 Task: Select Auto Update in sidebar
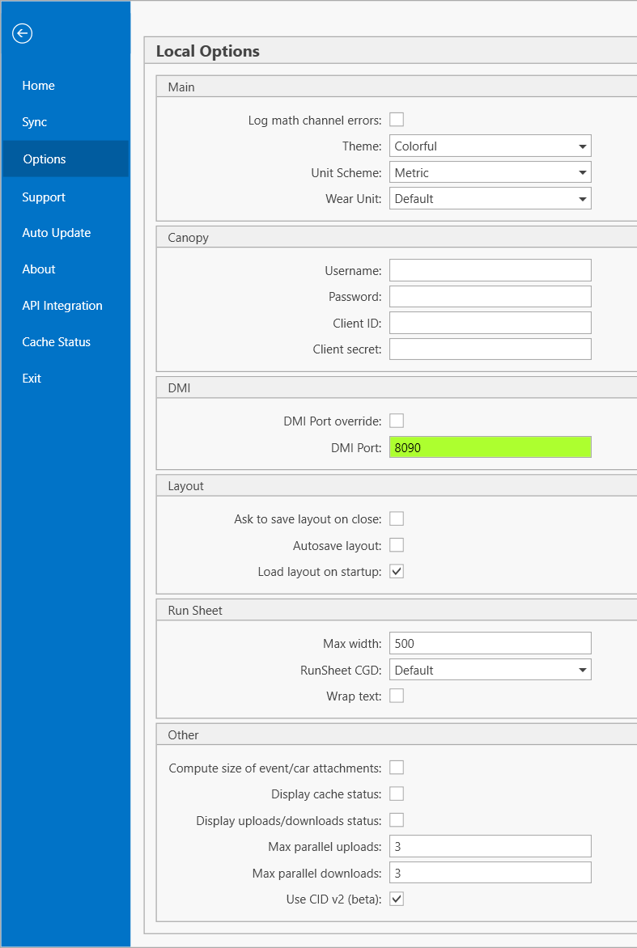57,233
